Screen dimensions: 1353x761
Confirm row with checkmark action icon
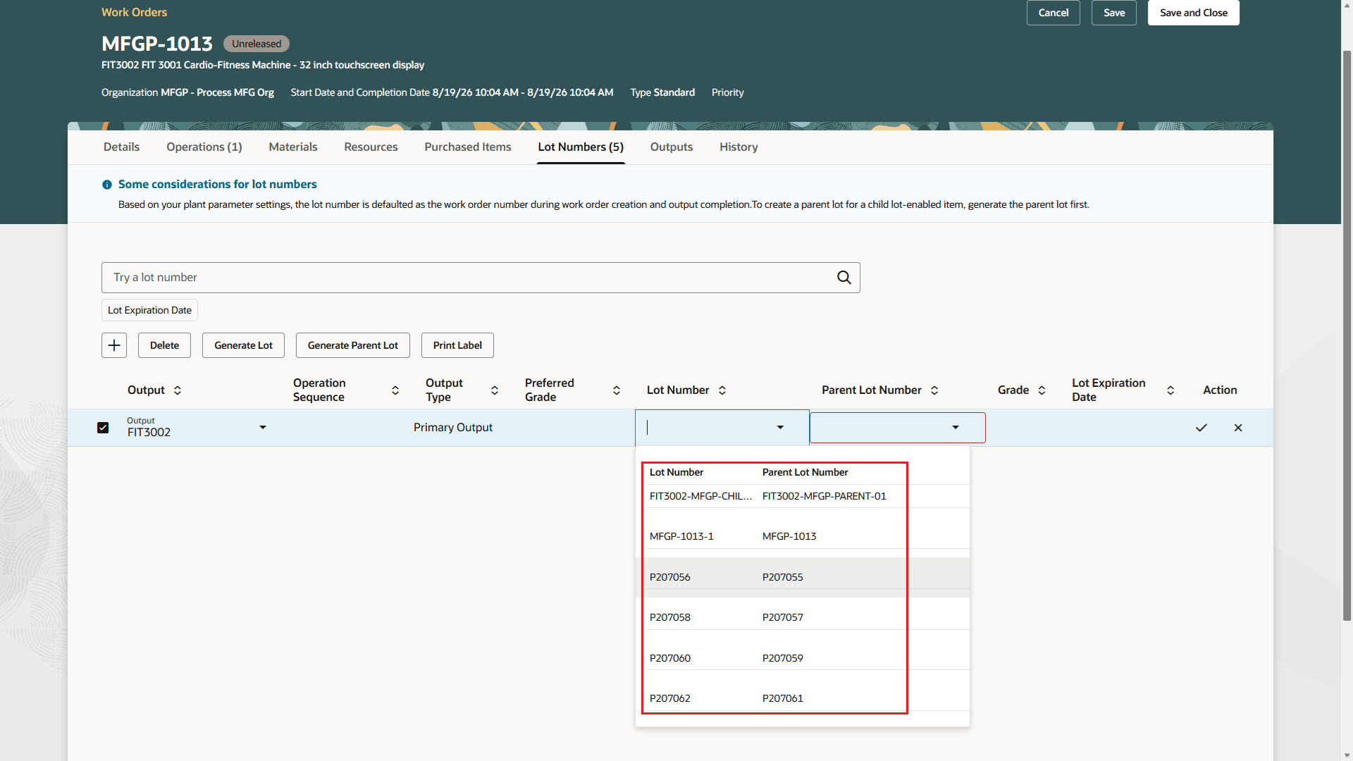pyautogui.click(x=1201, y=428)
